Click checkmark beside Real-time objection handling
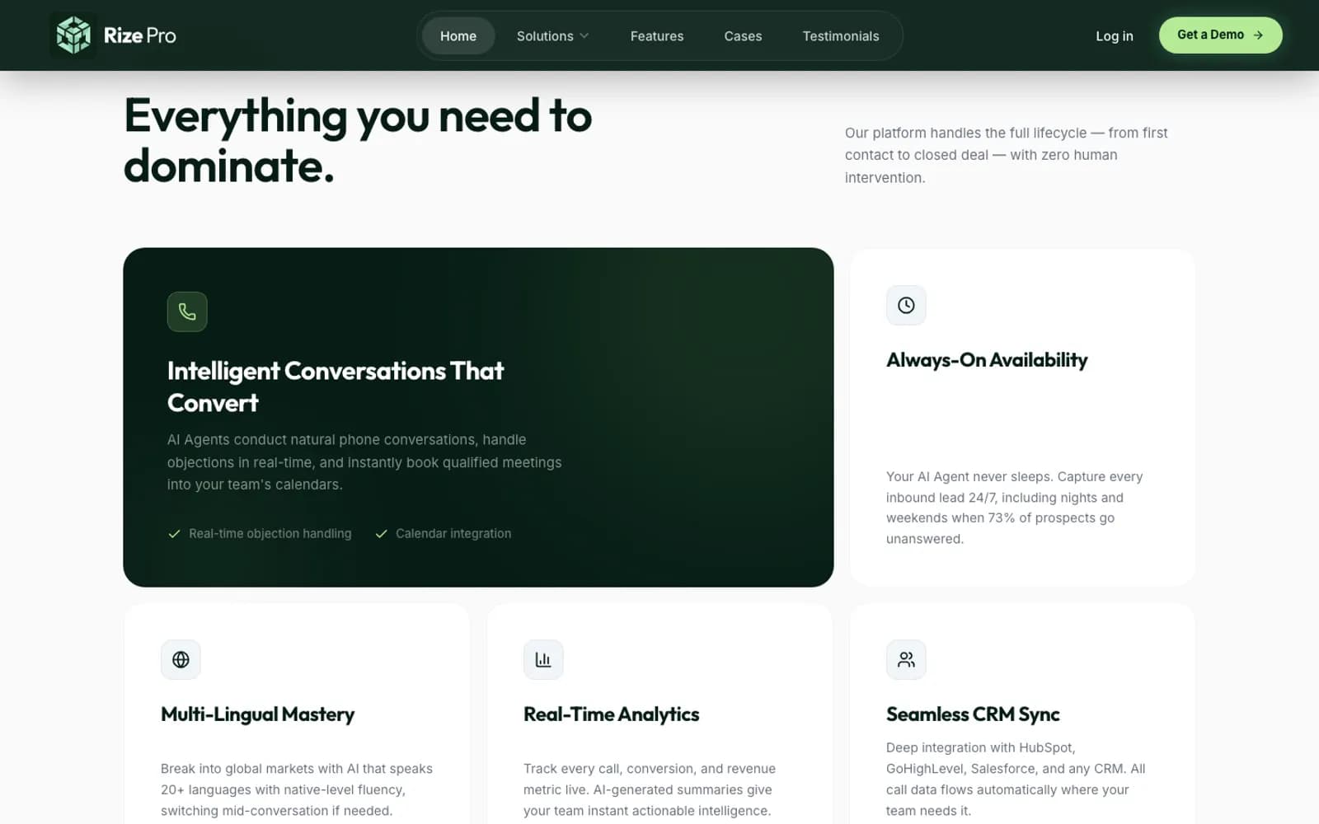 (174, 534)
